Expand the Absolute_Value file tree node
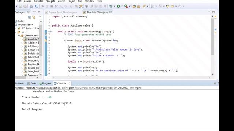This screenshot has width=234, height=131. coord(22,39)
